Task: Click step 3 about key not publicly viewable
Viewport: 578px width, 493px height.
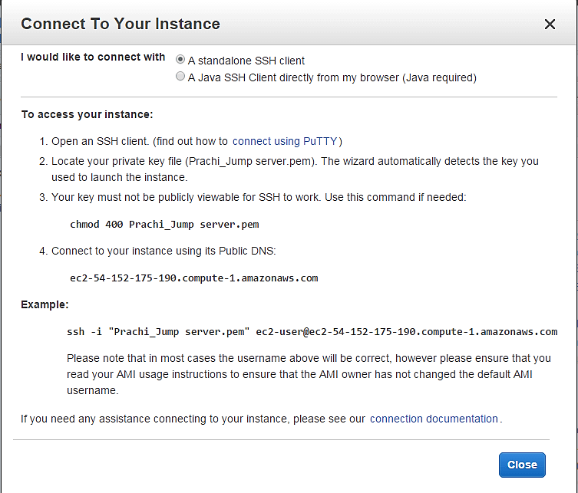Action: point(258,197)
